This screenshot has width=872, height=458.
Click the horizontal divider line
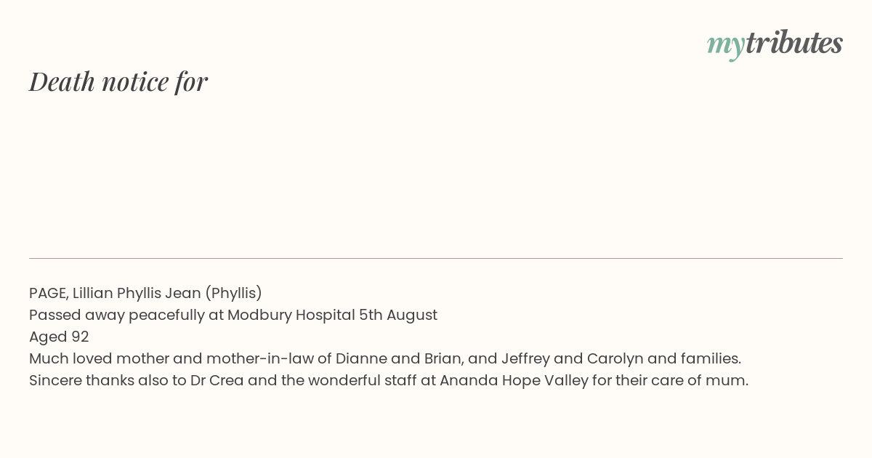(436, 258)
